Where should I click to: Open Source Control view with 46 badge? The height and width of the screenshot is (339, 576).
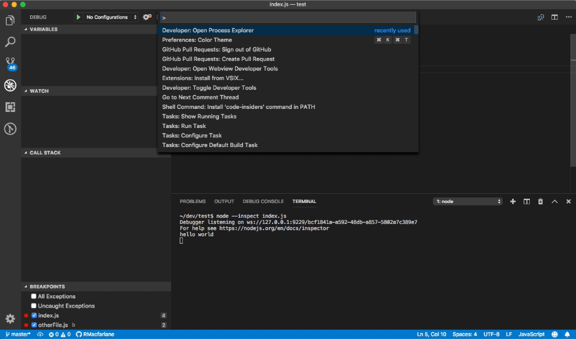pos(10,63)
